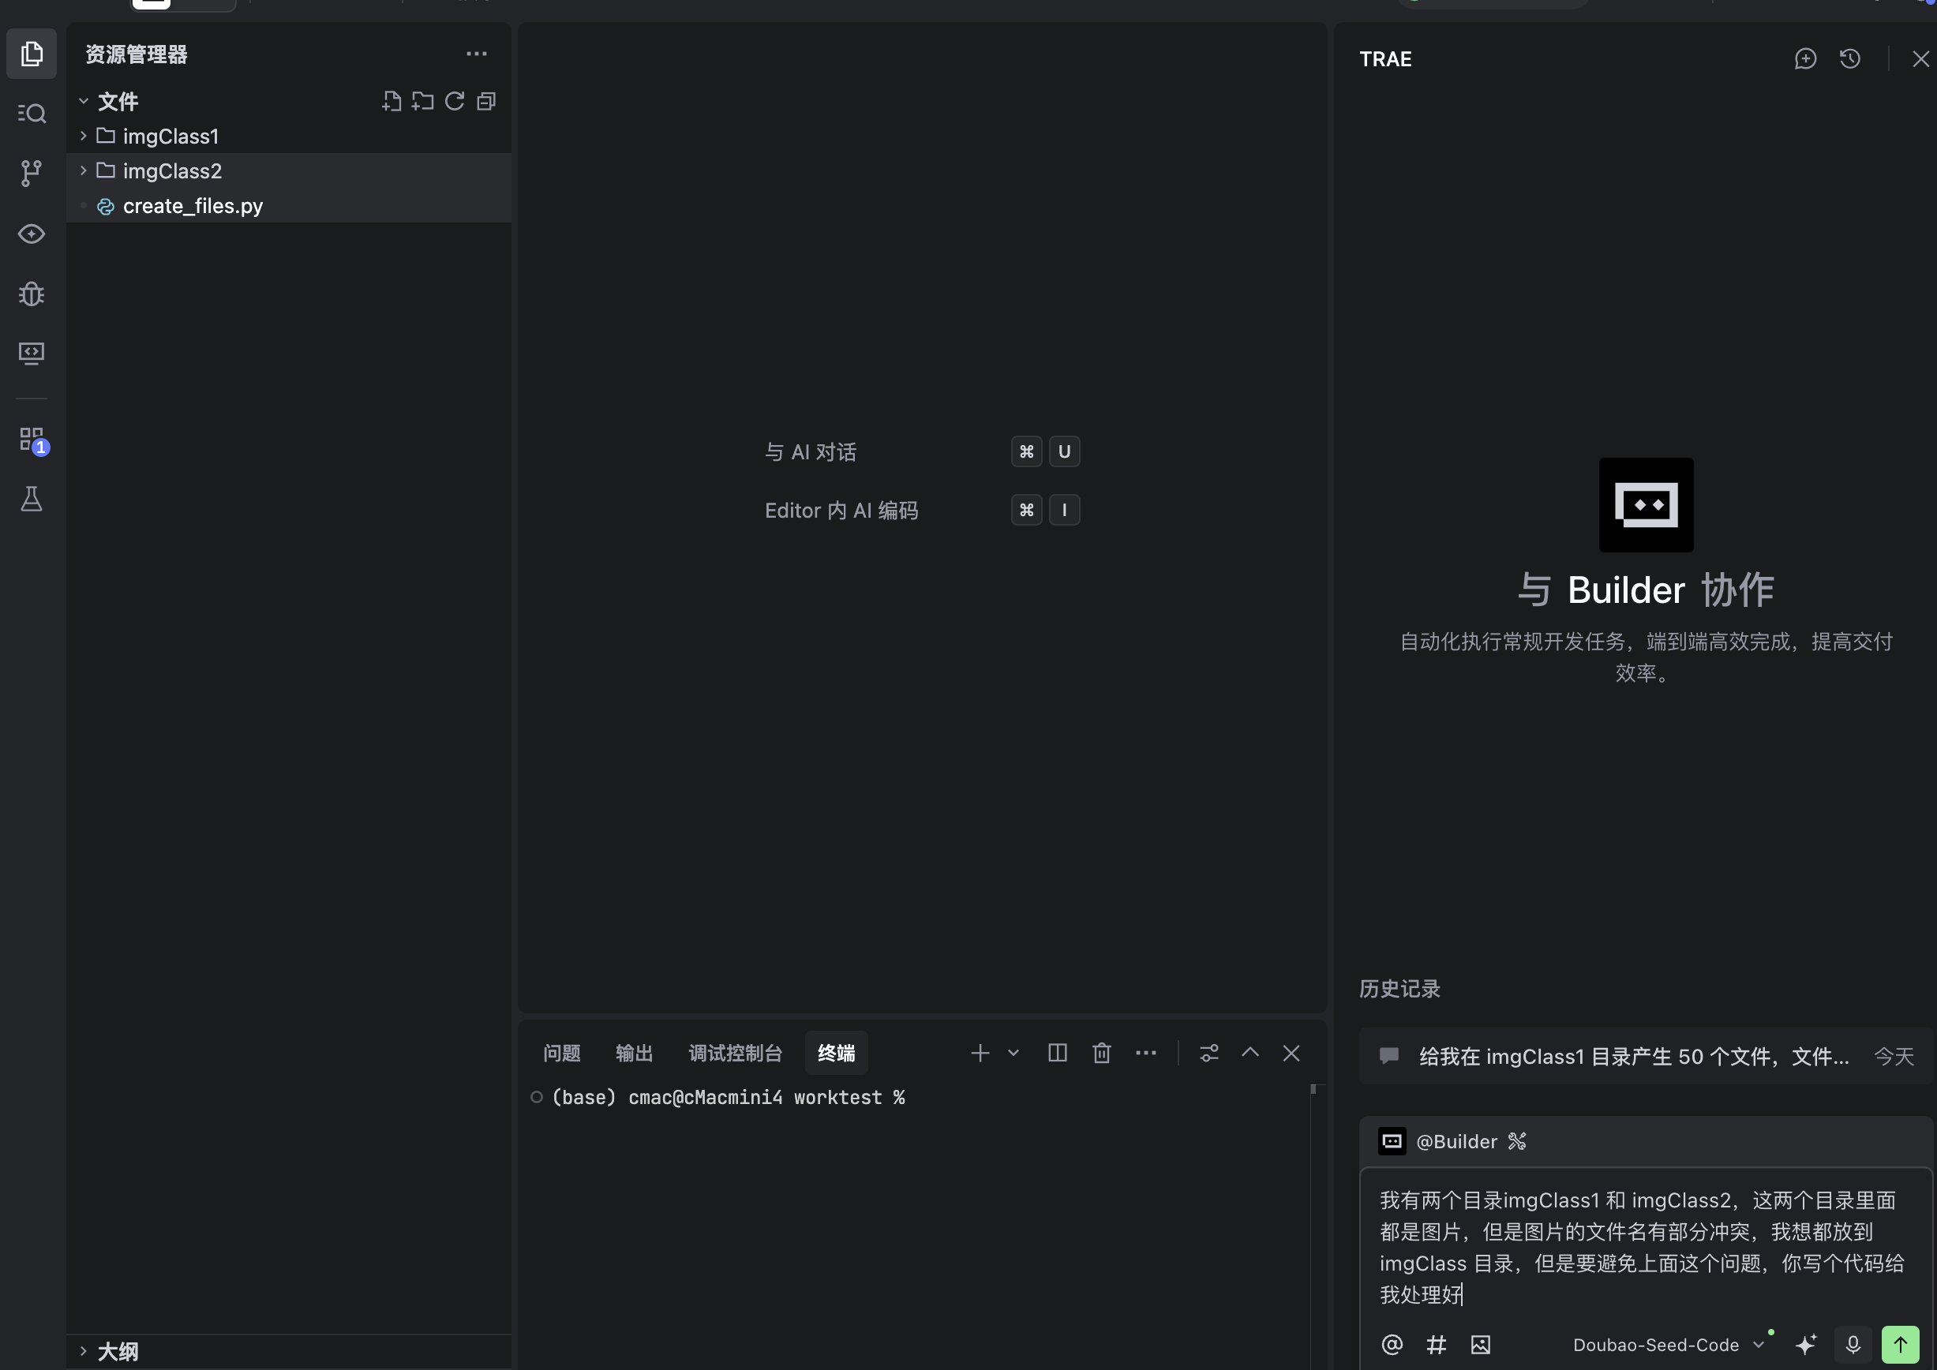Open the Source Control branch icon
The width and height of the screenshot is (1937, 1370).
(32, 173)
